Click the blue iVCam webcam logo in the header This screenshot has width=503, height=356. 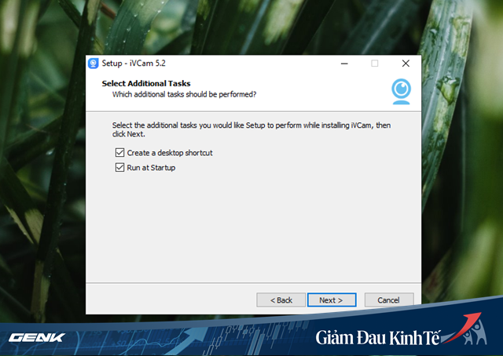coord(401,90)
